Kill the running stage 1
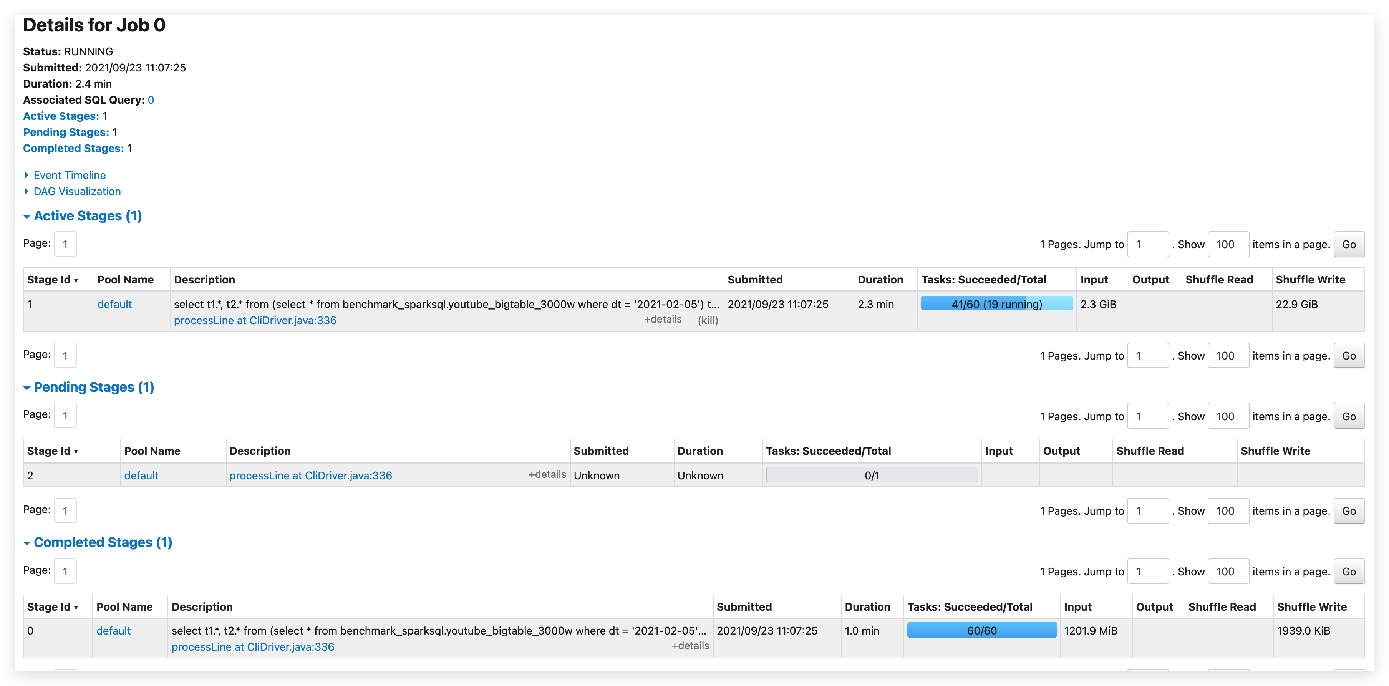The height and width of the screenshot is (686, 1389). tap(708, 319)
